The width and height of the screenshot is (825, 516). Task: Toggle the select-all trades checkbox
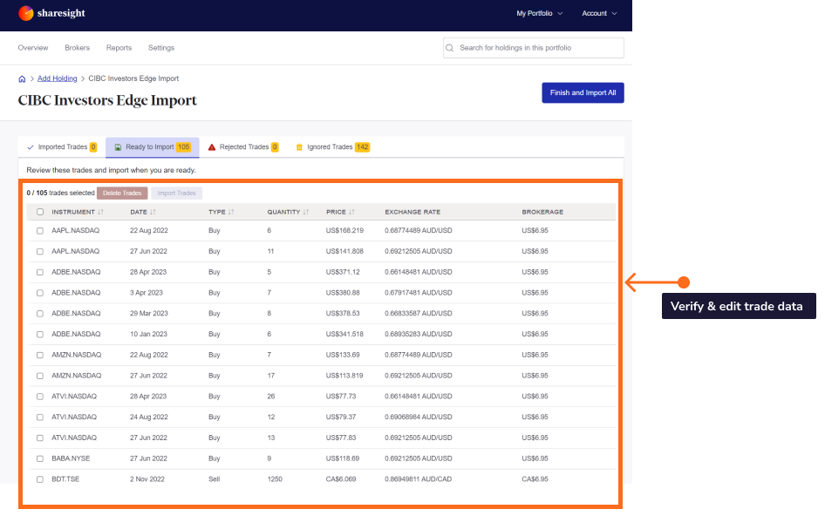(x=40, y=212)
